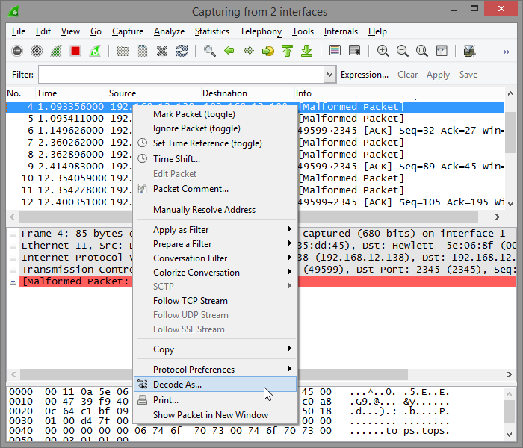
Task: Open the Capture menu
Action: 128,31
